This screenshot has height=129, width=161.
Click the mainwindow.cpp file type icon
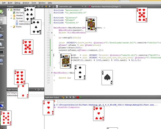(57, 7)
